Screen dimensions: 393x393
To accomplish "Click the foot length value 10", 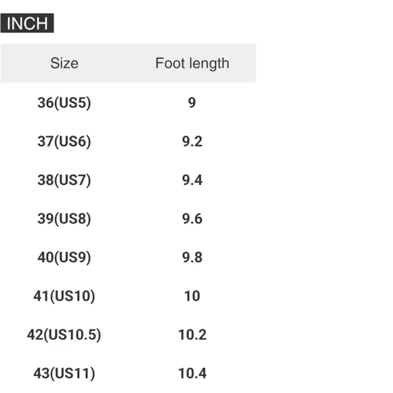I will point(192,296).
